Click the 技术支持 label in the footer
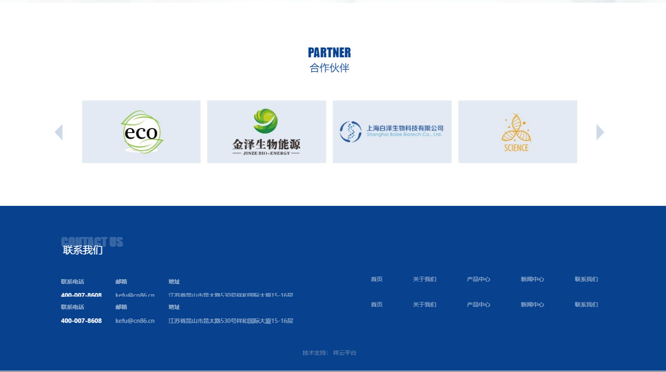Viewport: 666px width, 372px height. [314, 353]
